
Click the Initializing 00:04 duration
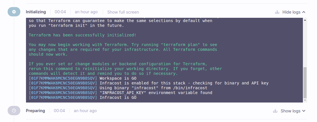(60, 12)
